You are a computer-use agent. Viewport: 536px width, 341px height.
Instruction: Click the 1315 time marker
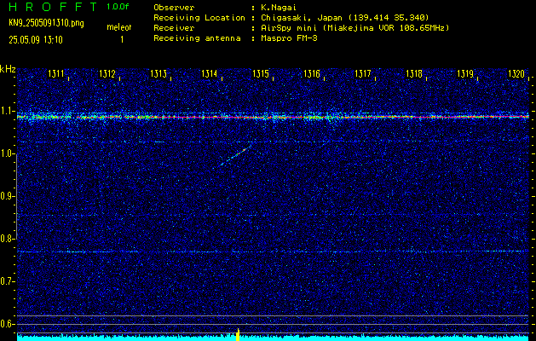261,73
